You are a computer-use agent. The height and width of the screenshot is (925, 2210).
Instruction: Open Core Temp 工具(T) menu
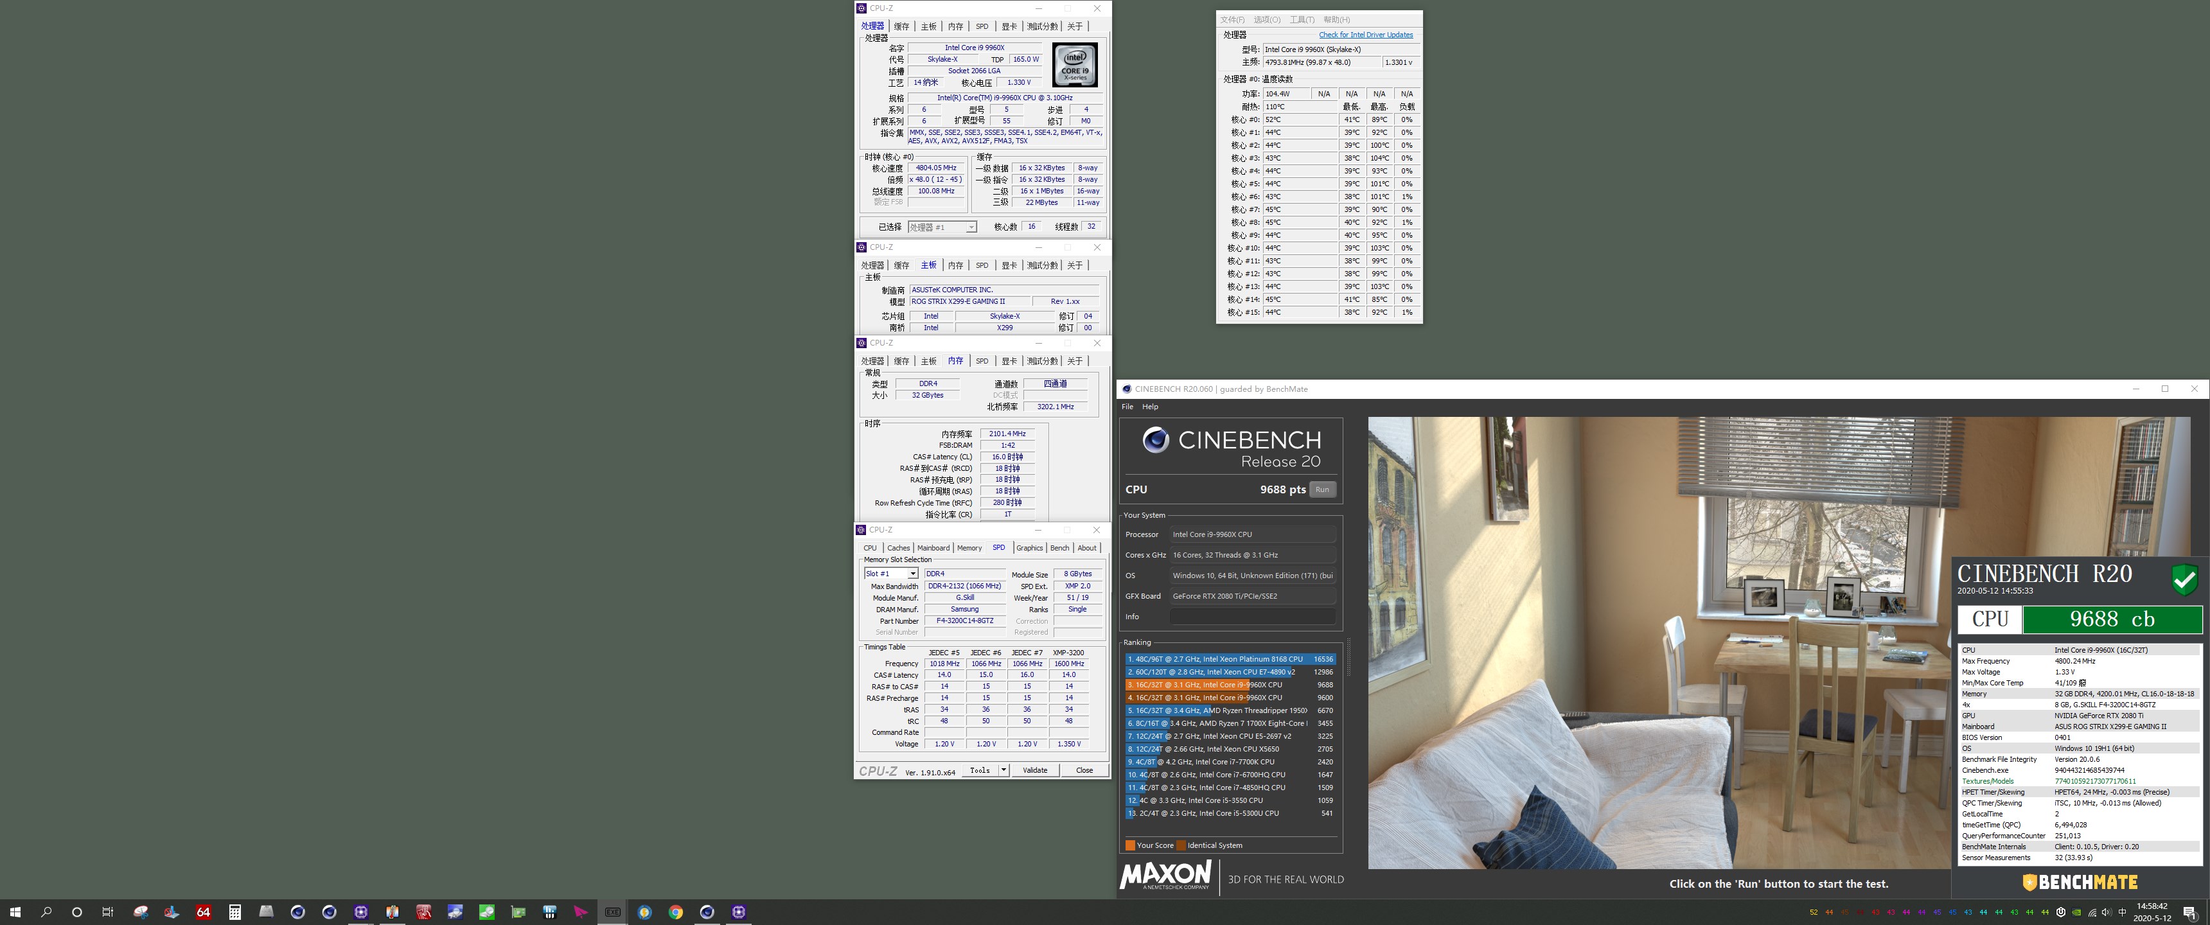pos(1302,20)
